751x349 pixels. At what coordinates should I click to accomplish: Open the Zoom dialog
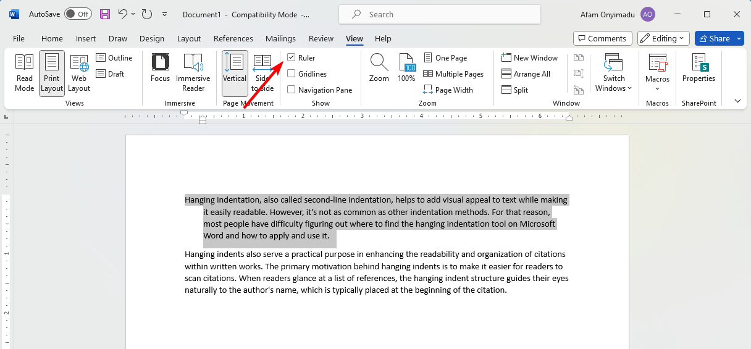[x=379, y=69]
